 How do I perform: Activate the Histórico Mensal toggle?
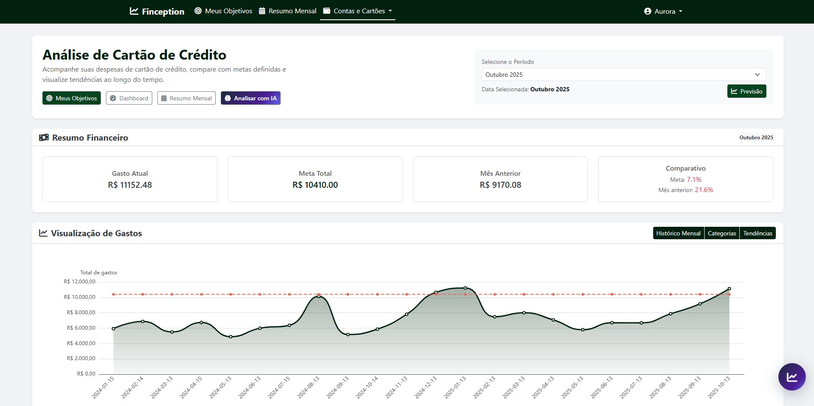[x=678, y=233]
